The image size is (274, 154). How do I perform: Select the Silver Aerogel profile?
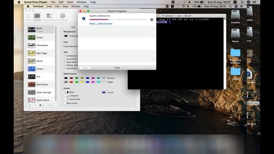(41, 92)
